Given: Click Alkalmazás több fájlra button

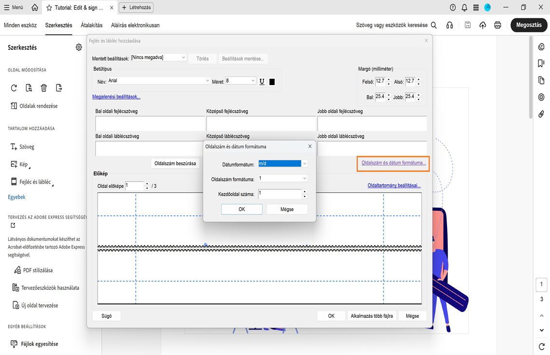Looking at the screenshot, I should click(372, 316).
